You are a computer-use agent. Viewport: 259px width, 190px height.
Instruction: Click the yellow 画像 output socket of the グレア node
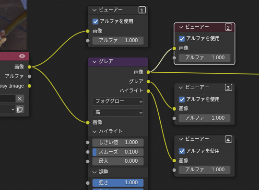pos(148,72)
